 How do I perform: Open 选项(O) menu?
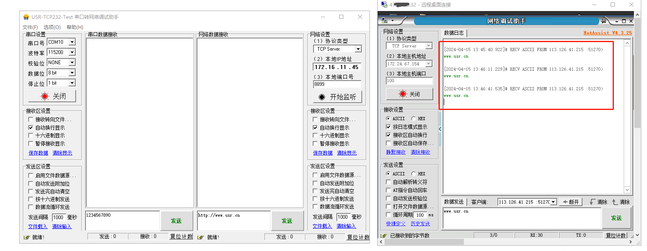pyautogui.click(x=52, y=27)
